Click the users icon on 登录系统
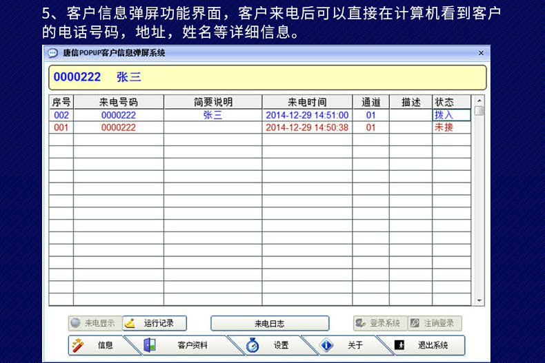Image resolution: width=545 pixels, height=363 pixels. (360, 324)
